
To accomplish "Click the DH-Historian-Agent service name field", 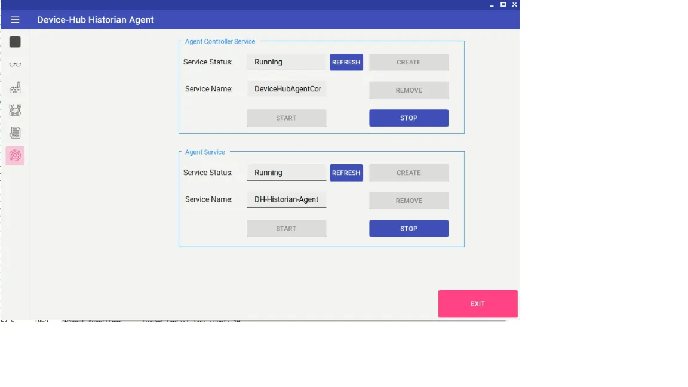I will click(287, 199).
